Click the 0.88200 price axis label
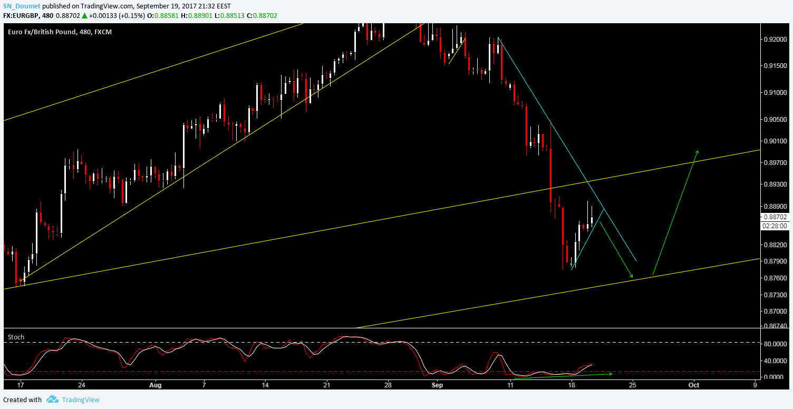793x409 pixels. 776,245
